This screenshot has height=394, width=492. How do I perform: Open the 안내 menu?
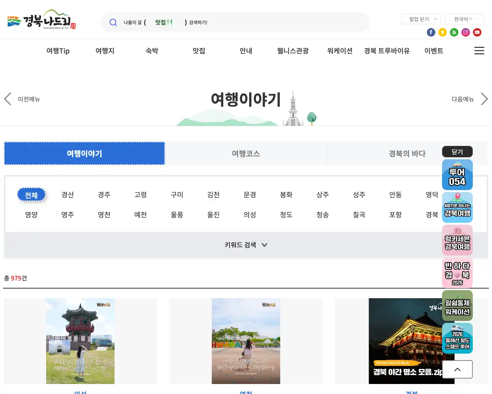[246, 51]
